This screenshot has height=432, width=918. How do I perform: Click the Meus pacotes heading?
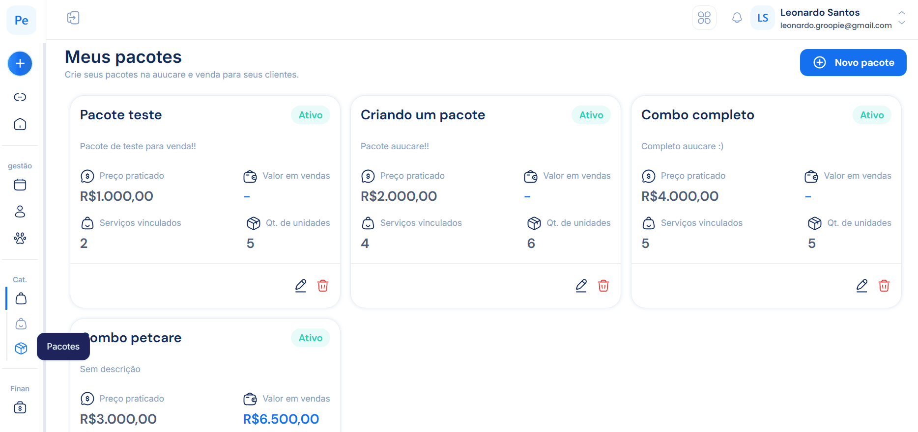pyautogui.click(x=123, y=57)
